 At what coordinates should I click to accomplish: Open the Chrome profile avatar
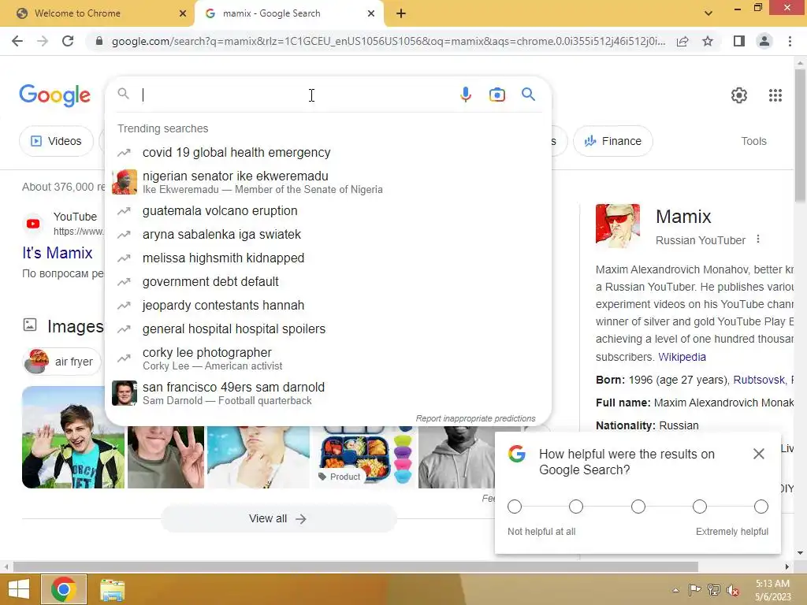764,41
